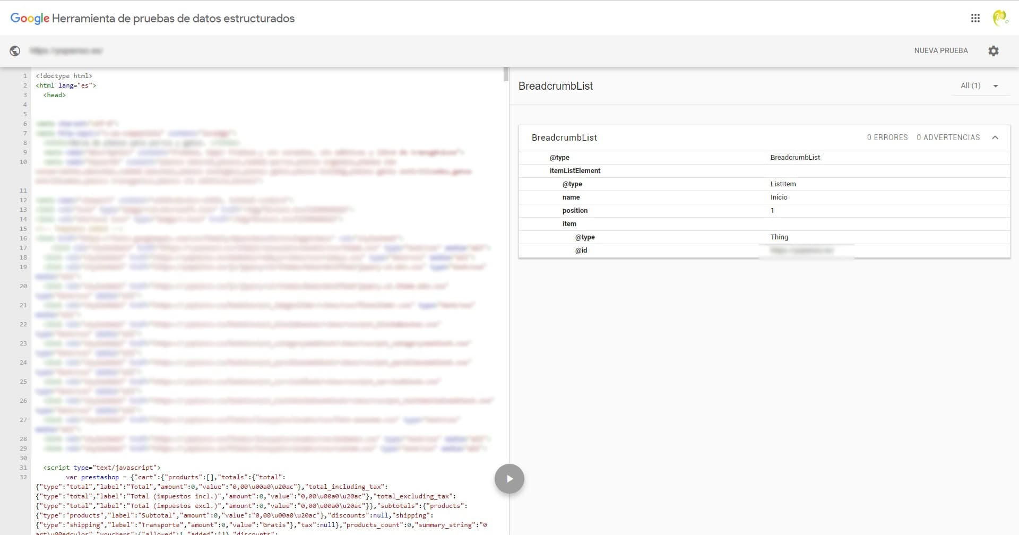Select the 0 ADVERTENCIAS counter
The height and width of the screenshot is (535, 1019).
point(948,137)
